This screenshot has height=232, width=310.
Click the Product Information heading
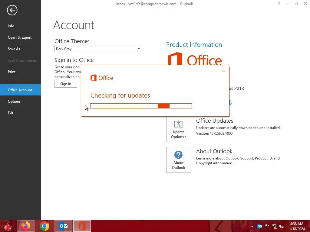tap(194, 45)
